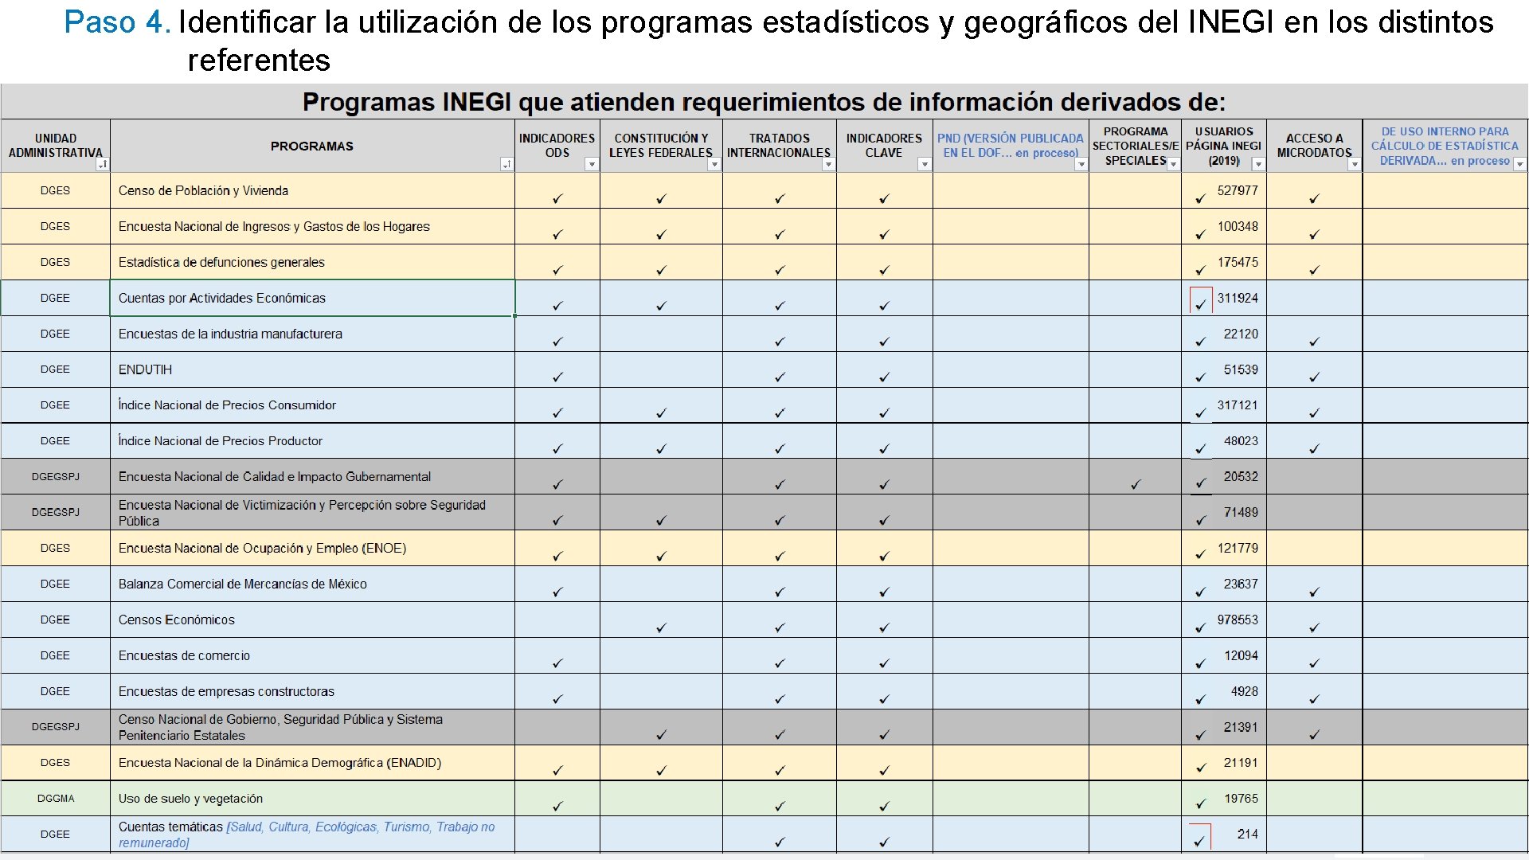
Task: Open filter dropdown for Programas column
Action: [x=506, y=164]
